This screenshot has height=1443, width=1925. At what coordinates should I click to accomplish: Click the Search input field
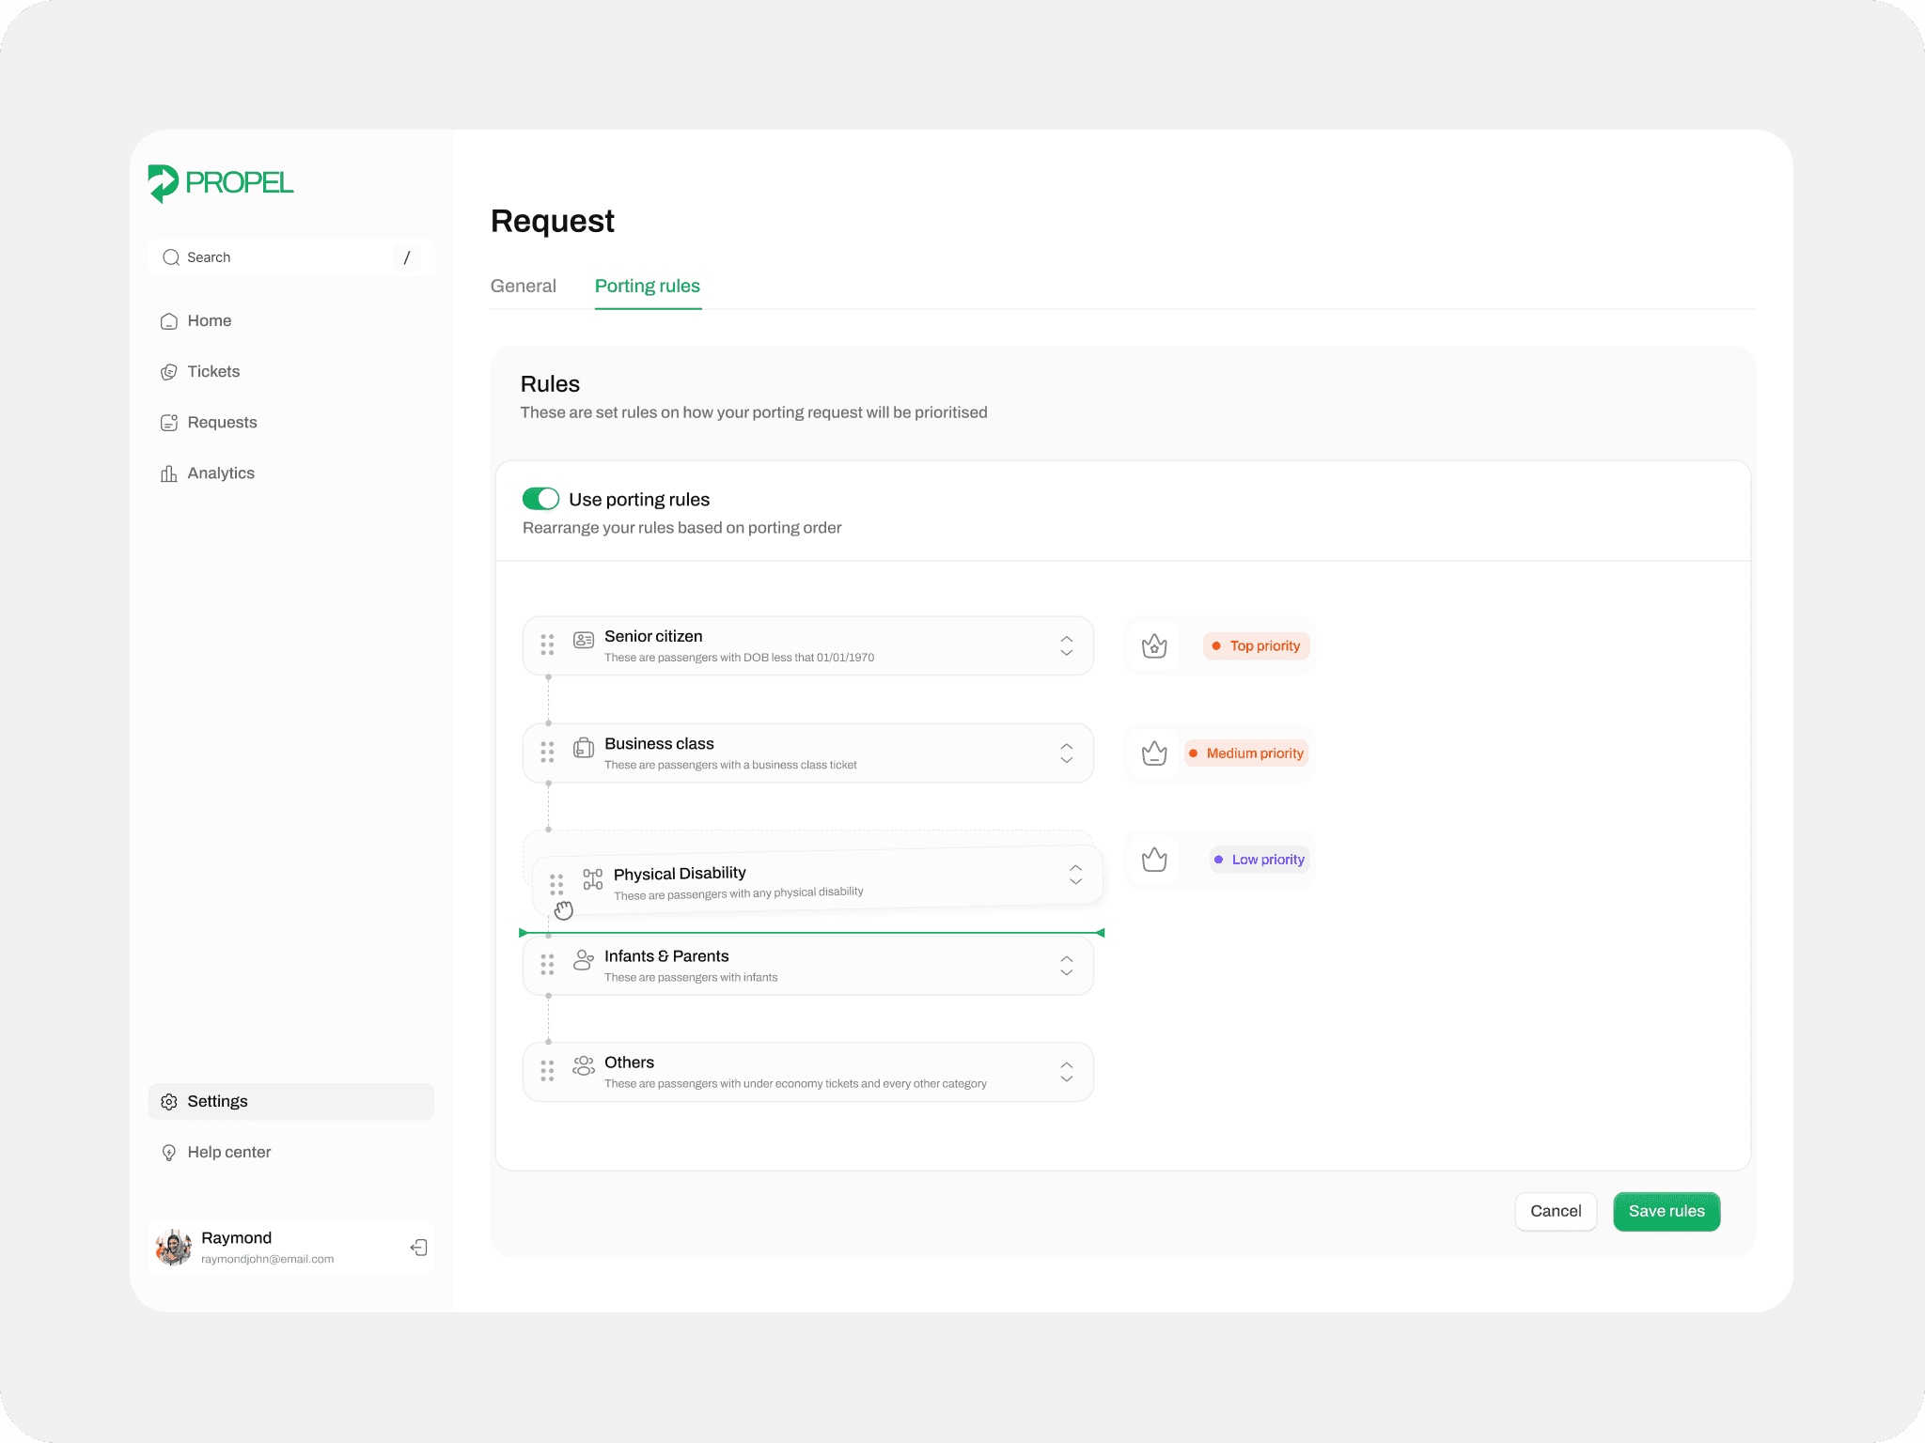click(x=282, y=257)
